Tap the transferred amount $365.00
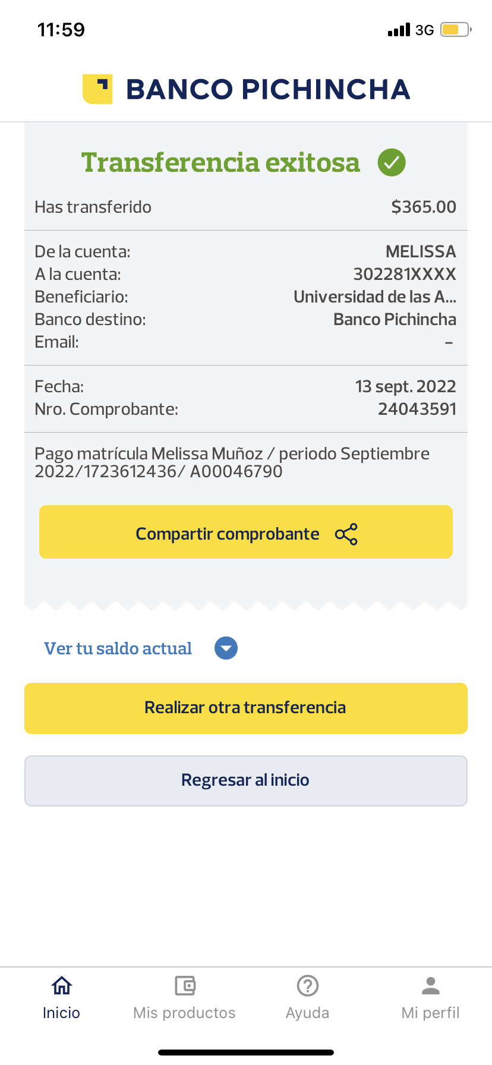The height and width of the screenshot is (1065, 492). tap(424, 207)
